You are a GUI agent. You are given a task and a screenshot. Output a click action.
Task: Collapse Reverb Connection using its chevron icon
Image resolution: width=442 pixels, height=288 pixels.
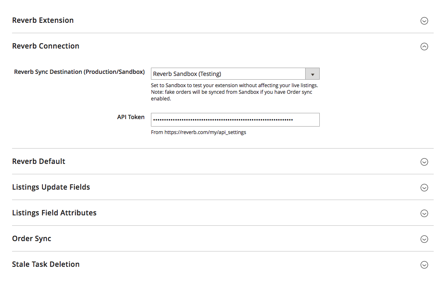(424, 46)
